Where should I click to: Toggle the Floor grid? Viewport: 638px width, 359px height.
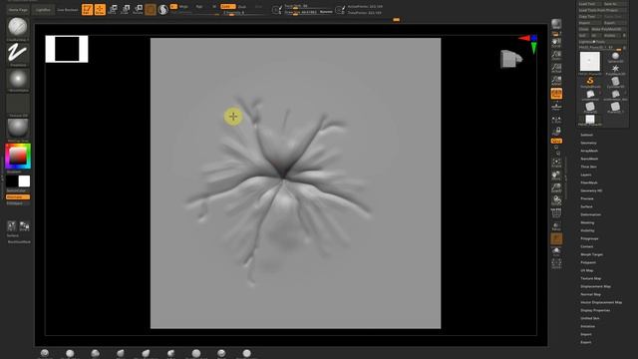click(x=556, y=107)
